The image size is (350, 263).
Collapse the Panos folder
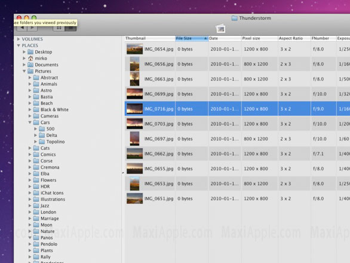(30, 237)
